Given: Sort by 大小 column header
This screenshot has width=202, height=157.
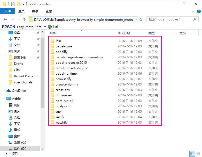Looking at the screenshot, I should click(x=188, y=33).
